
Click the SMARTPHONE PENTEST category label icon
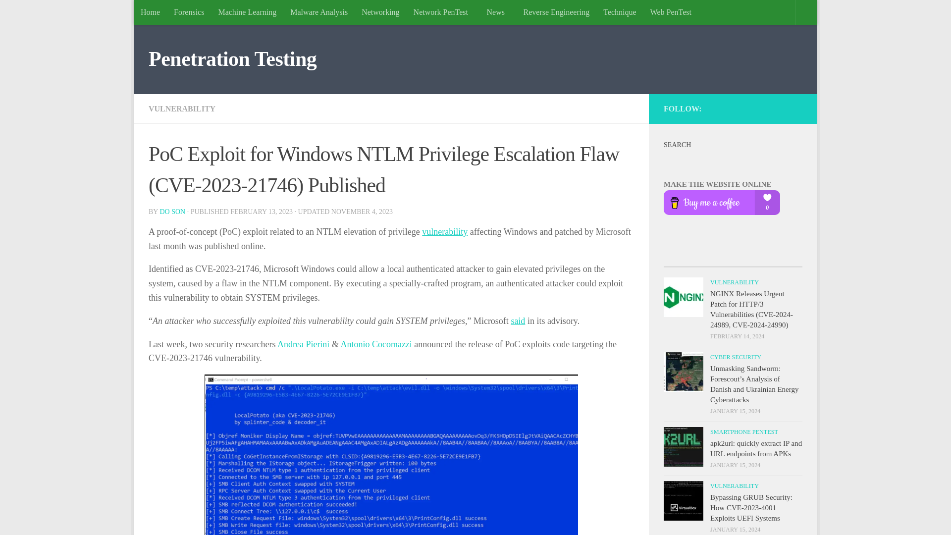click(x=744, y=432)
